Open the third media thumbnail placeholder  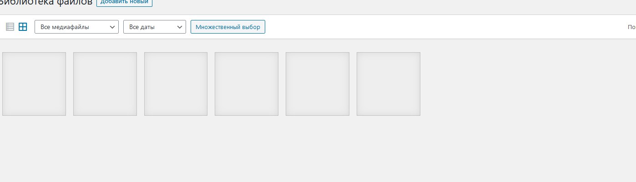[x=176, y=84]
